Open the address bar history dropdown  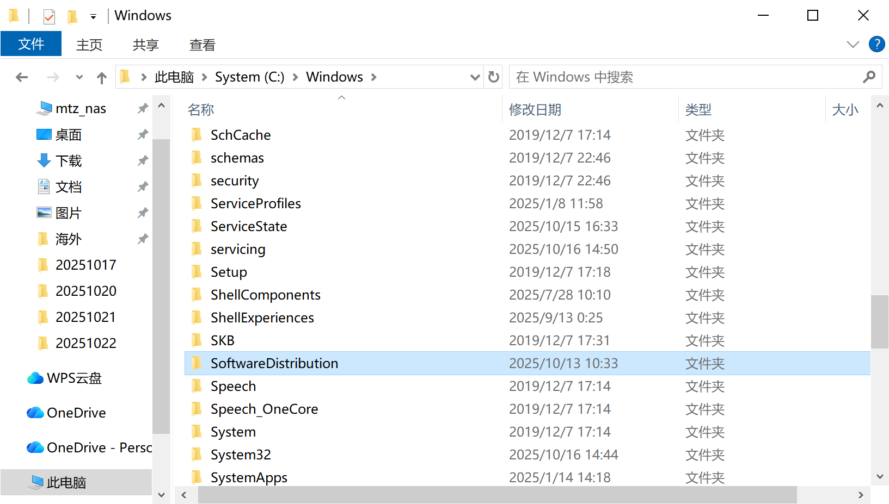point(475,77)
